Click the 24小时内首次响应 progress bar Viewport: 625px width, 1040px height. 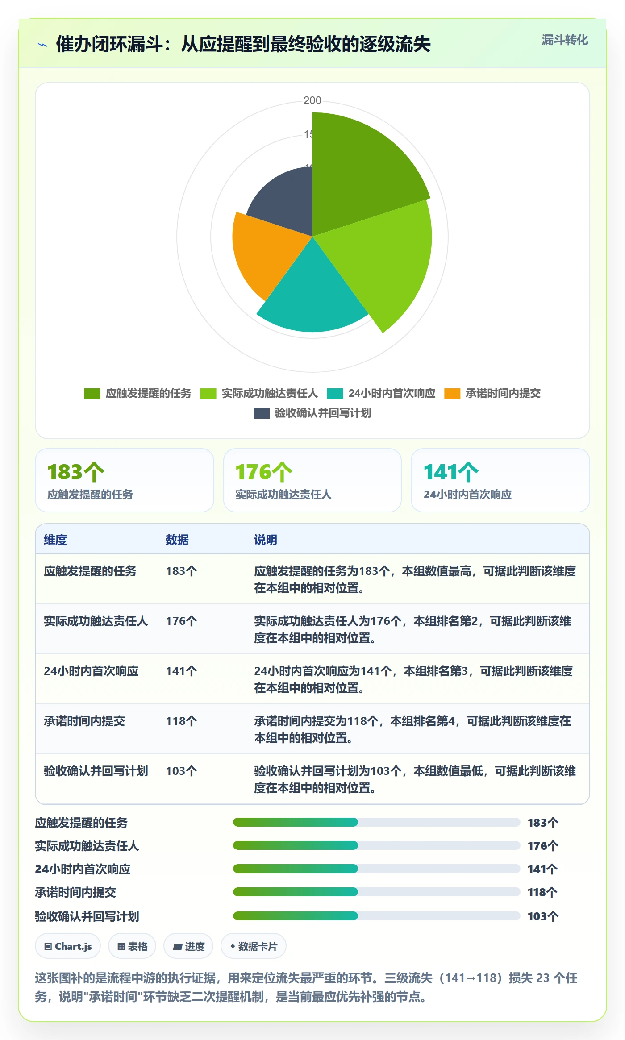pos(376,869)
